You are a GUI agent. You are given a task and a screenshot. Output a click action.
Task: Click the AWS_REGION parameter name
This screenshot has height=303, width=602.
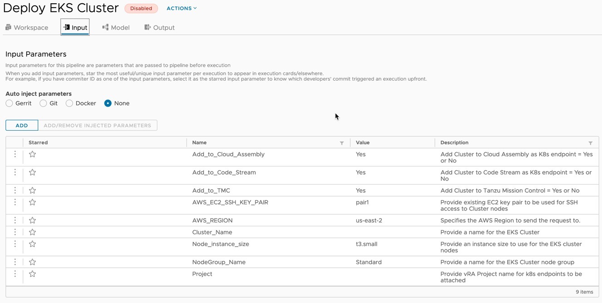coord(212,220)
